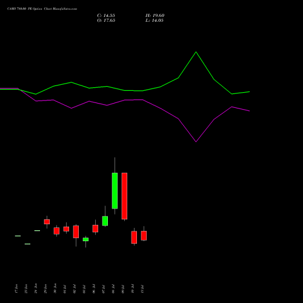The width and height of the screenshot is (303, 303).
Task: Click the '09 Jul' date label
Action: (x=123, y=289)
